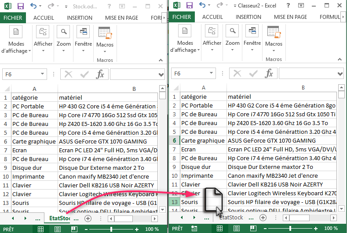This screenshot has width=347, height=233.
Task: Open MISE EN PAGE tab in Classeur2 window
Action: pyautogui.click(x=290, y=17)
